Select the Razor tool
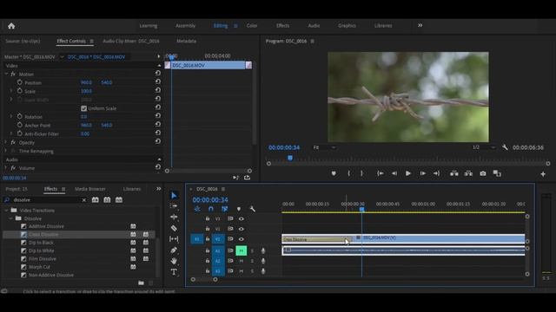Viewport: 556px width, 312px height. (x=174, y=228)
